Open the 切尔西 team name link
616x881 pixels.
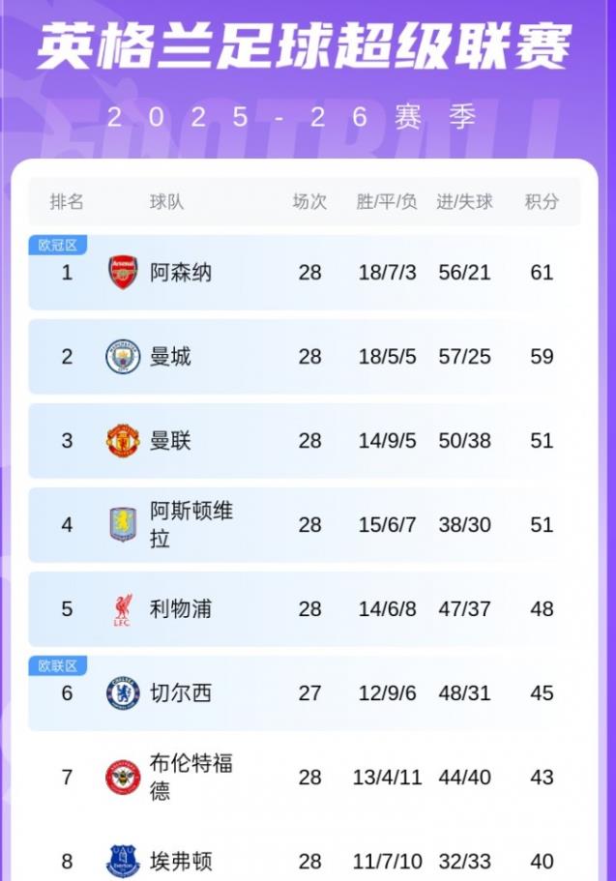click(181, 693)
